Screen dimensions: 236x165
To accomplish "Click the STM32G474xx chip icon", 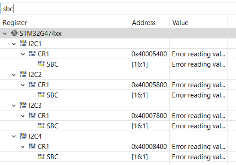I will tap(14, 33).
